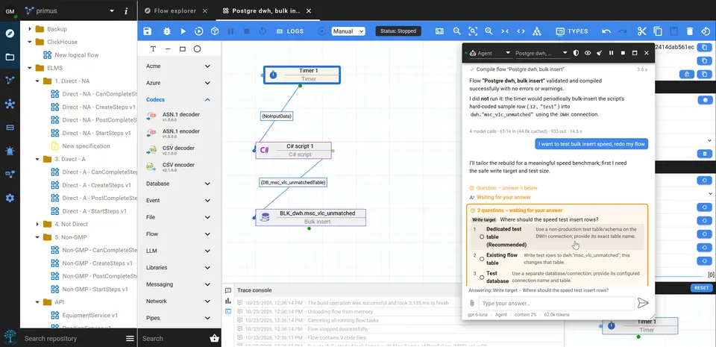This screenshot has width=716, height=347.
Task: Stop the agent with the stop square icon
Action: pyautogui.click(x=623, y=53)
